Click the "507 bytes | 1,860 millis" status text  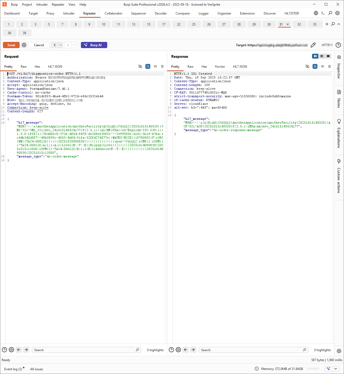(x=327, y=360)
